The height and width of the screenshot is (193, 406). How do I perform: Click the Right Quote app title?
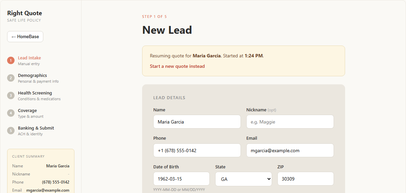click(x=25, y=13)
